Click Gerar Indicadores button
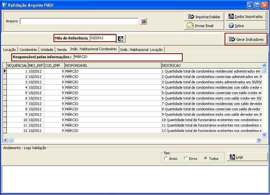 pos(246,39)
